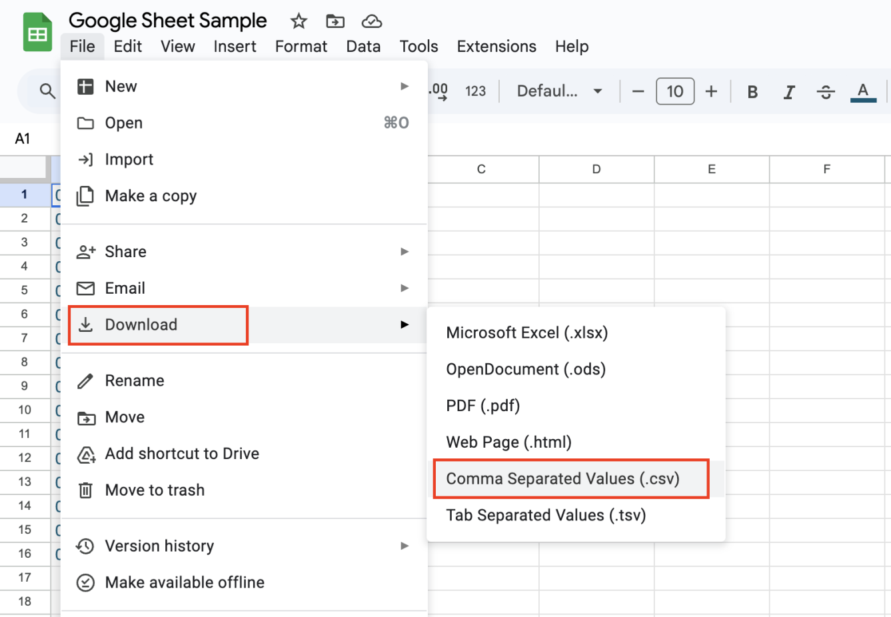
Task: Open the search icon in the toolbar
Action: pos(47,91)
